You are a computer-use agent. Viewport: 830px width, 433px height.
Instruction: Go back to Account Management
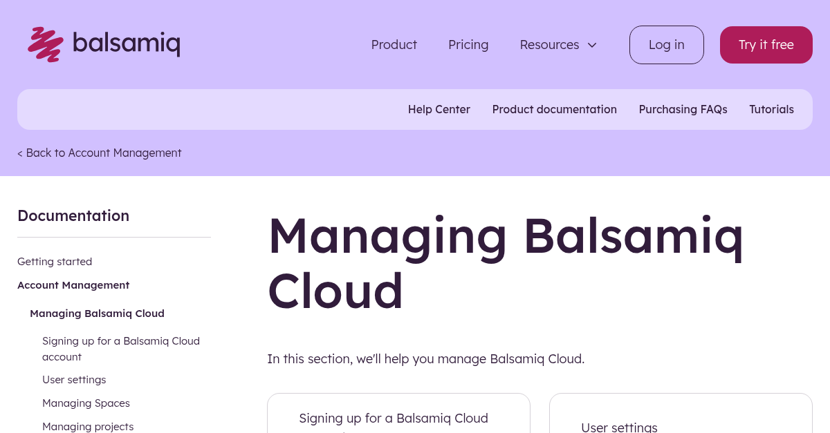99,153
